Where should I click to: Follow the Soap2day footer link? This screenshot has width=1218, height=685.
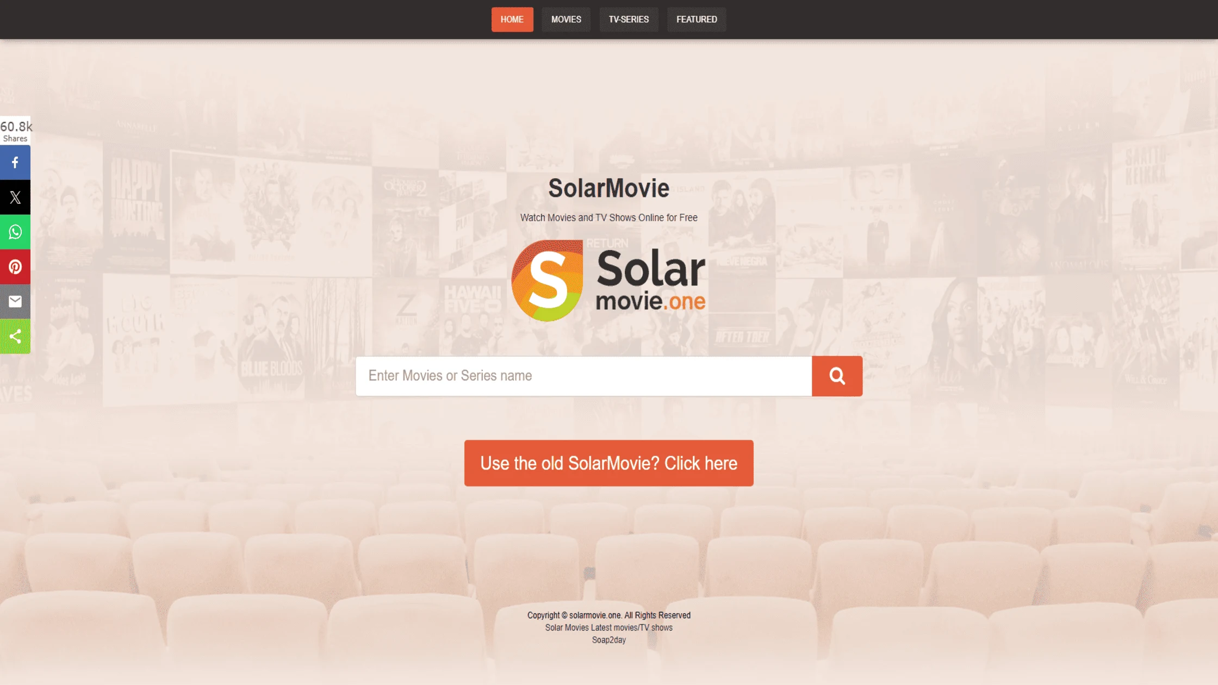(608, 640)
